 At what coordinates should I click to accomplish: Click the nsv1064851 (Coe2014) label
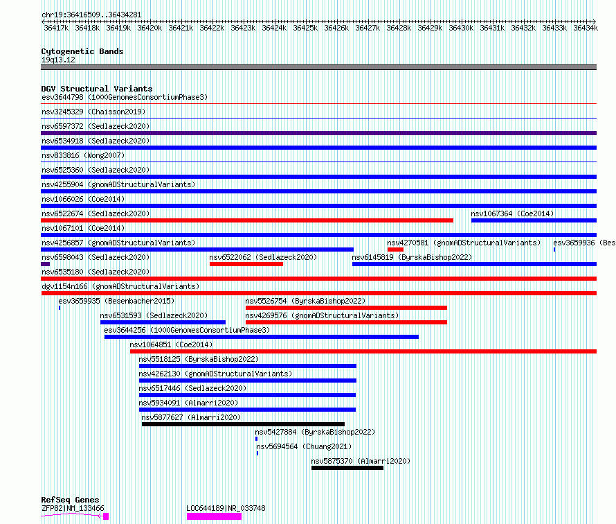[171, 344]
